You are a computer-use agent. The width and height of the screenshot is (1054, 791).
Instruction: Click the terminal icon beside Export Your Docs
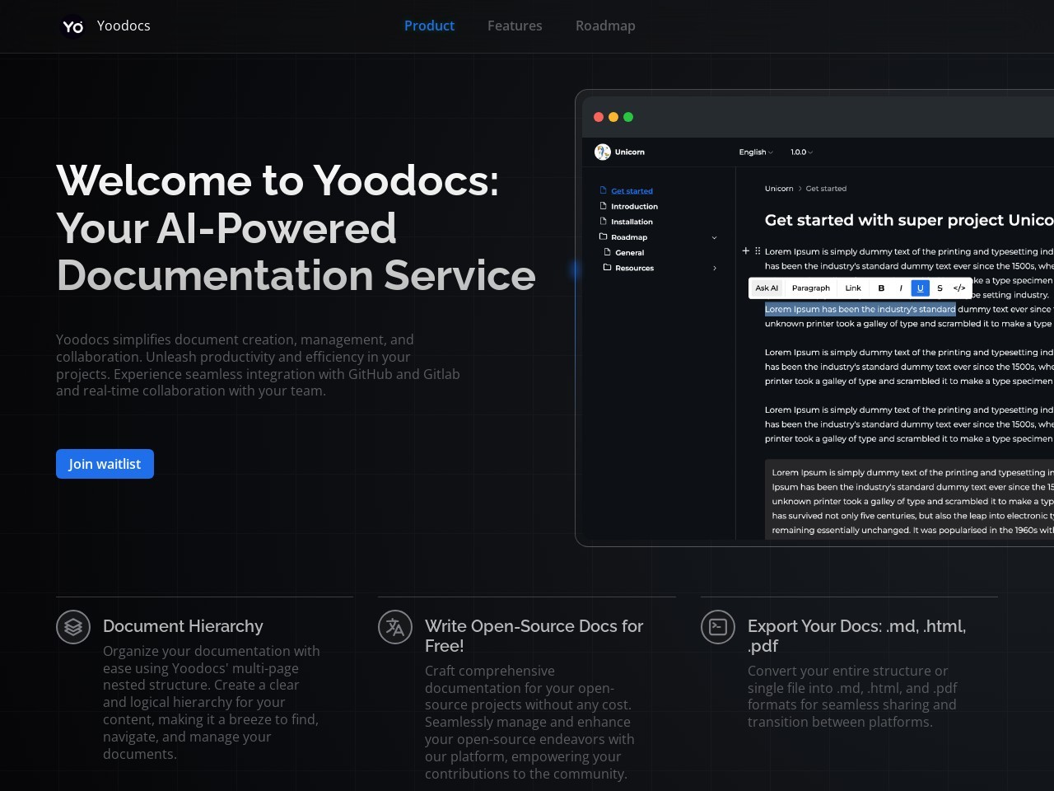coord(718,627)
